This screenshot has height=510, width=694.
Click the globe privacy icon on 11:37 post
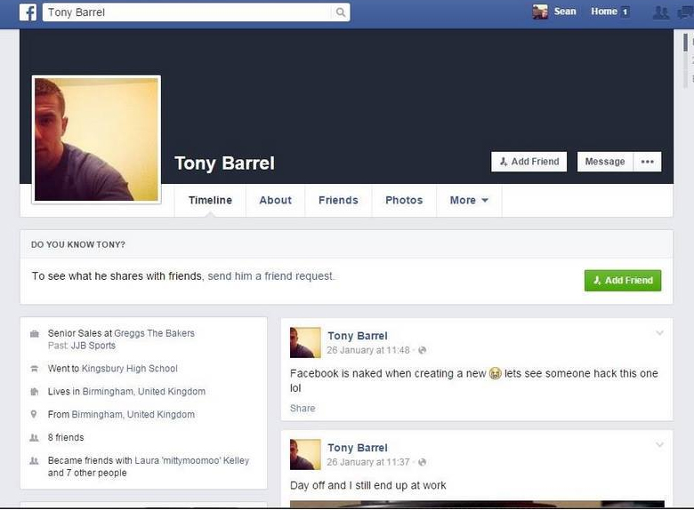click(423, 462)
